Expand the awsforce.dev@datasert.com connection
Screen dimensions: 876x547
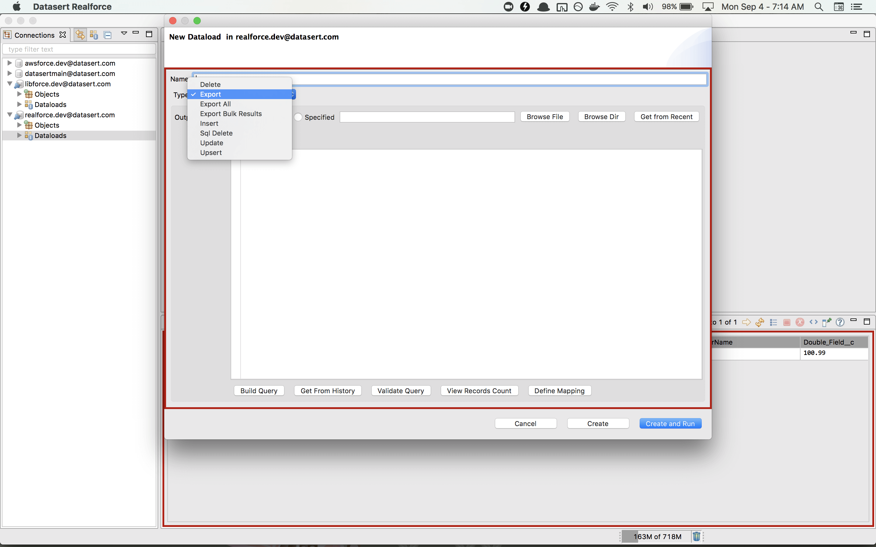[x=10, y=63]
